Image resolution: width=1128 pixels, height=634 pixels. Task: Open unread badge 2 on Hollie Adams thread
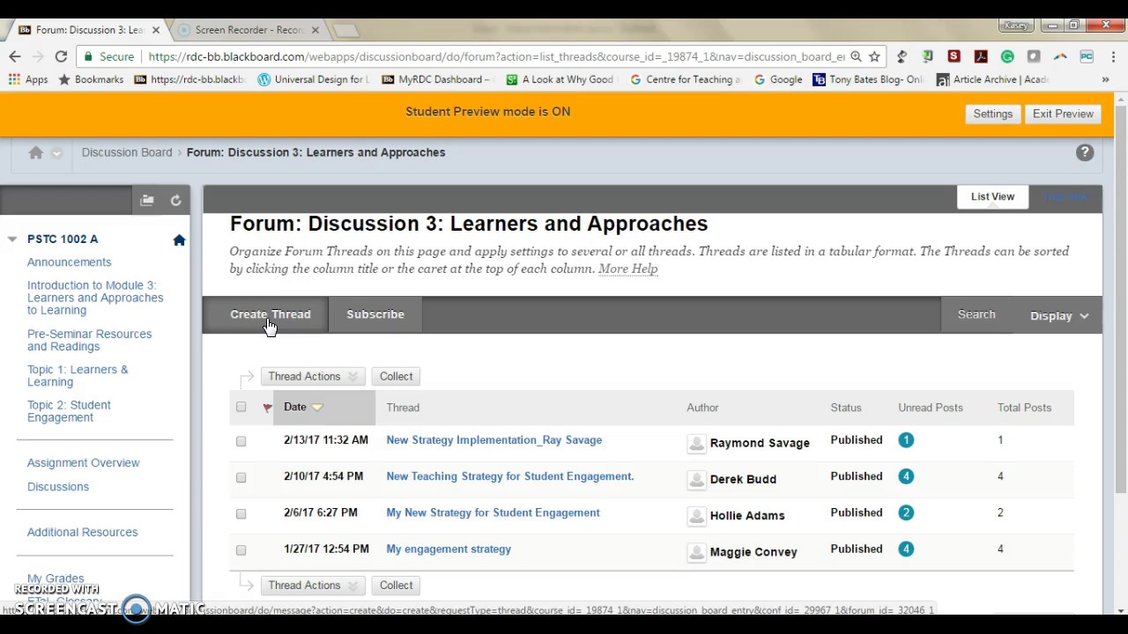(906, 512)
